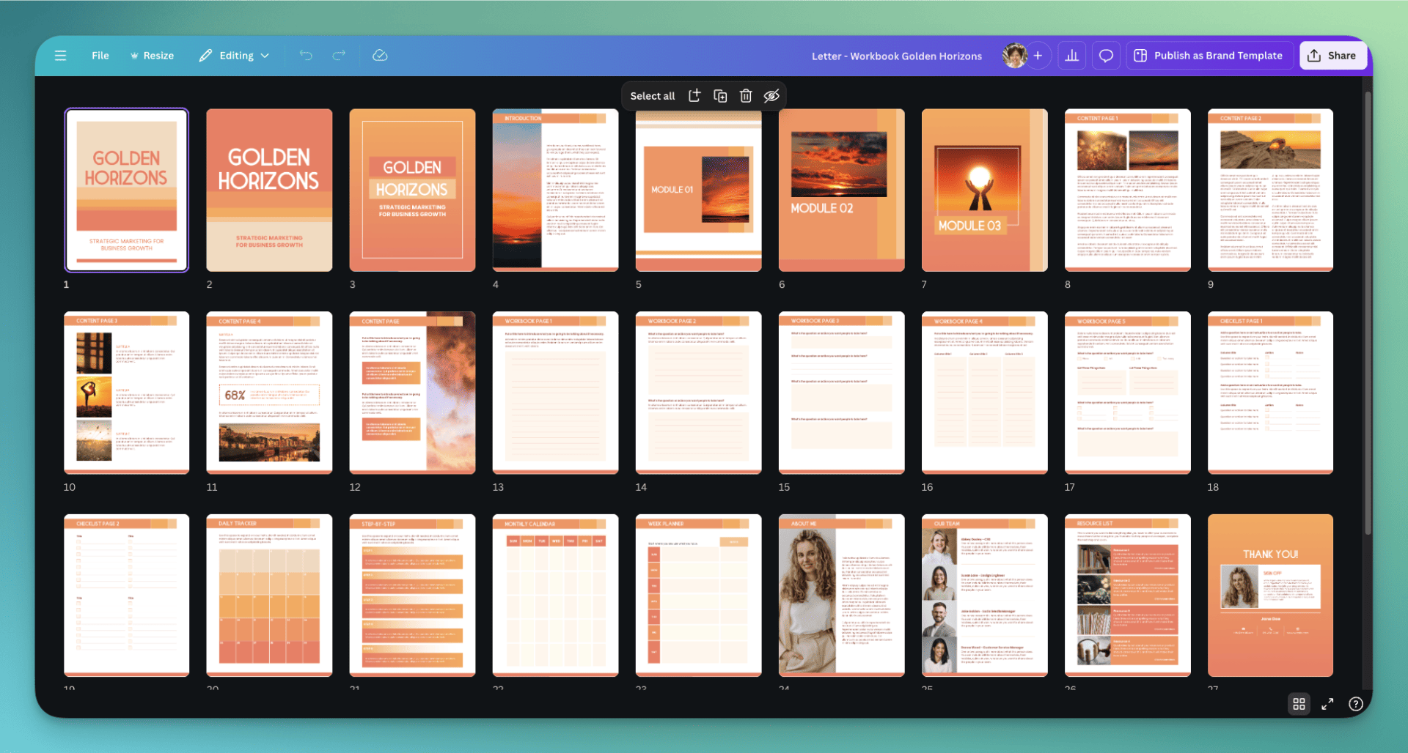Select page 15 Workbook Page 3 thumbnail
Screen dimensions: 1408x753
click(x=841, y=393)
